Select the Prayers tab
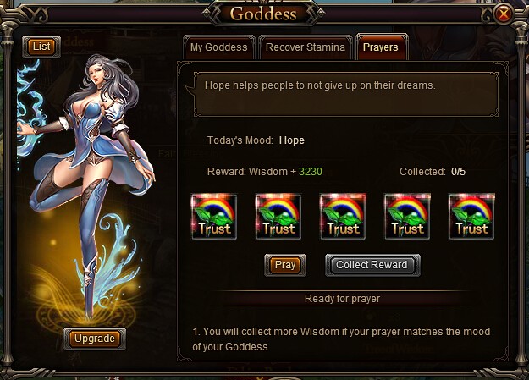 (382, 47)
